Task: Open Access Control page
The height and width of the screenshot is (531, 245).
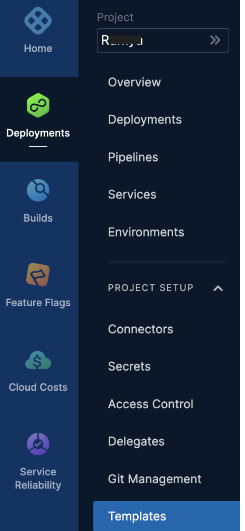Action: tap(150, 404)
